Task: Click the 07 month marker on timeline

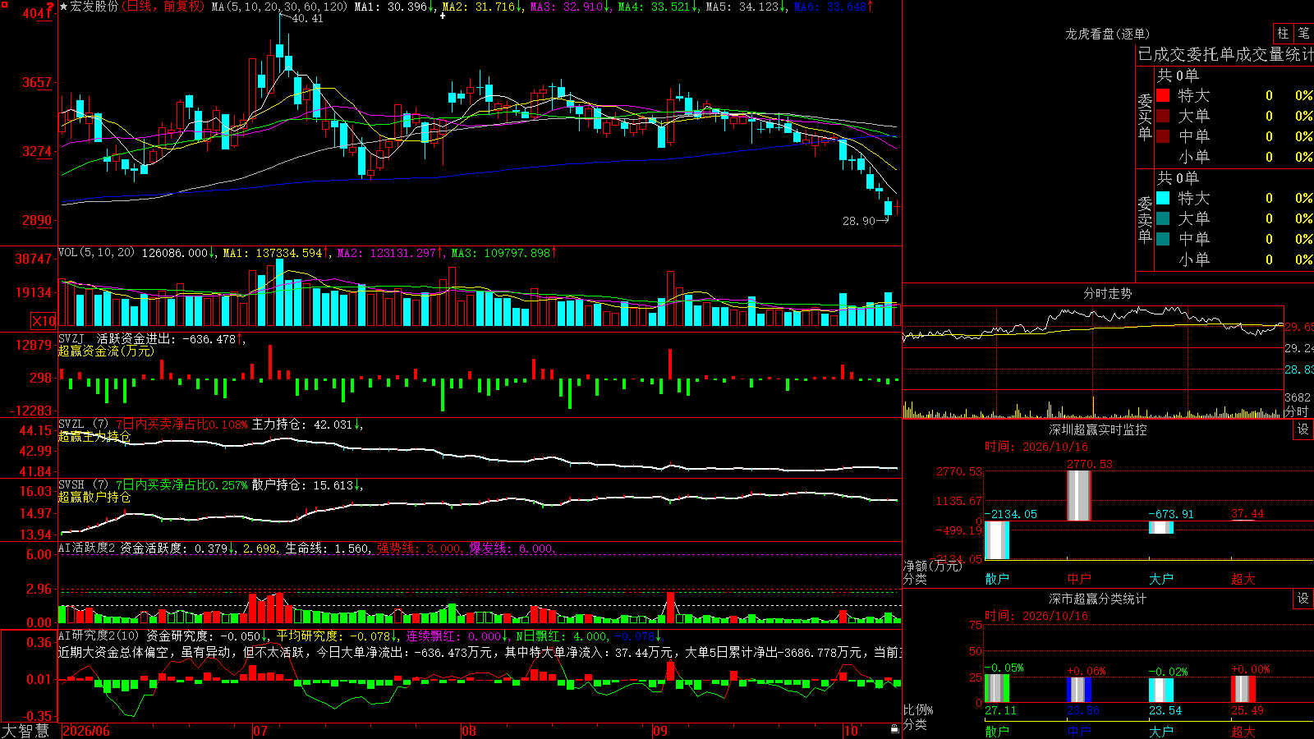Action: pyautogui.click(x=260, y=731)
